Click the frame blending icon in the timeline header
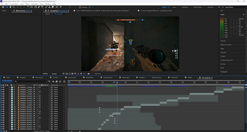Screen dimensions: 247x132 57,82
